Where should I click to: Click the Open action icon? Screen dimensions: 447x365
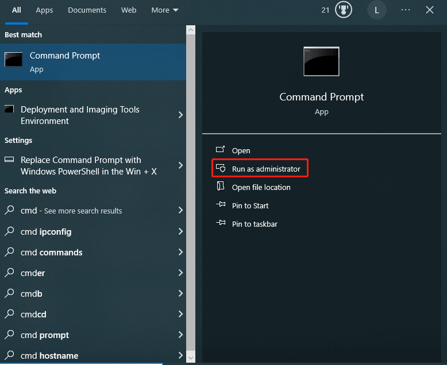[x=221, y=149]
